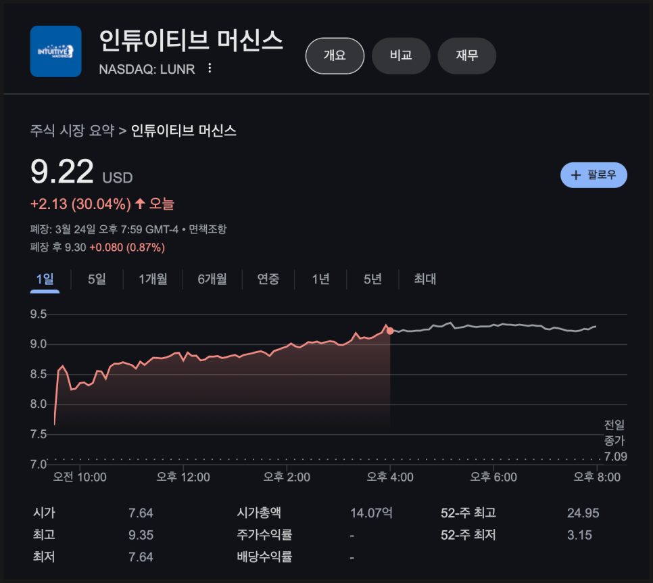Click the 52-주 최고 value 24.95
This screenshot has height=583, width=653.
coord(583,513)
